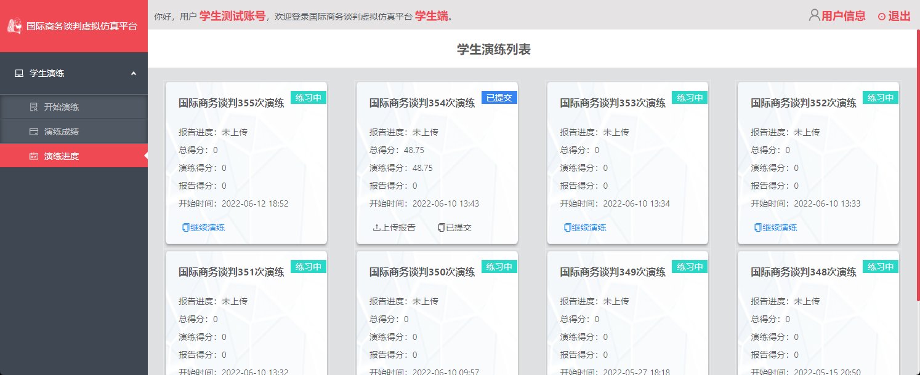Image resolution: width=920 pixels, height=375 pixels.
Task: Click start time 2022-06-10 13:34
Action: click(x=637, y=203)
